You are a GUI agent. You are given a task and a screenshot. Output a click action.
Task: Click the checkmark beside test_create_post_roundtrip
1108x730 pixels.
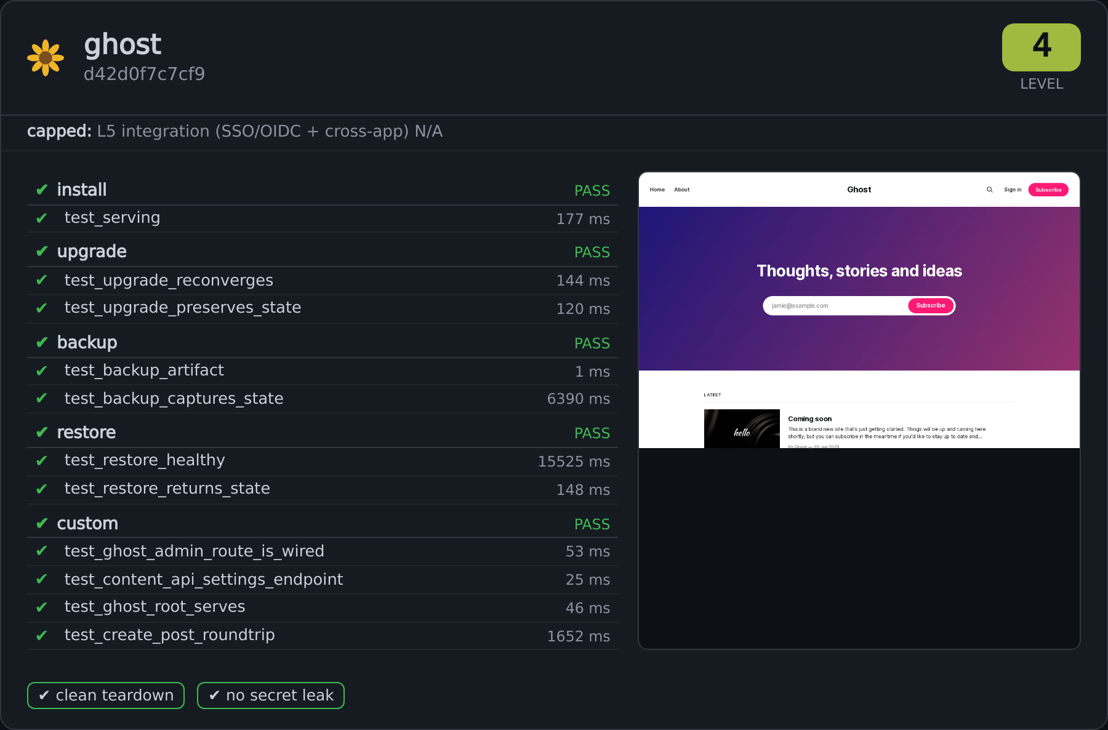(42, 635)
